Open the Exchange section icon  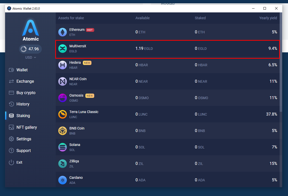point(11,81)
